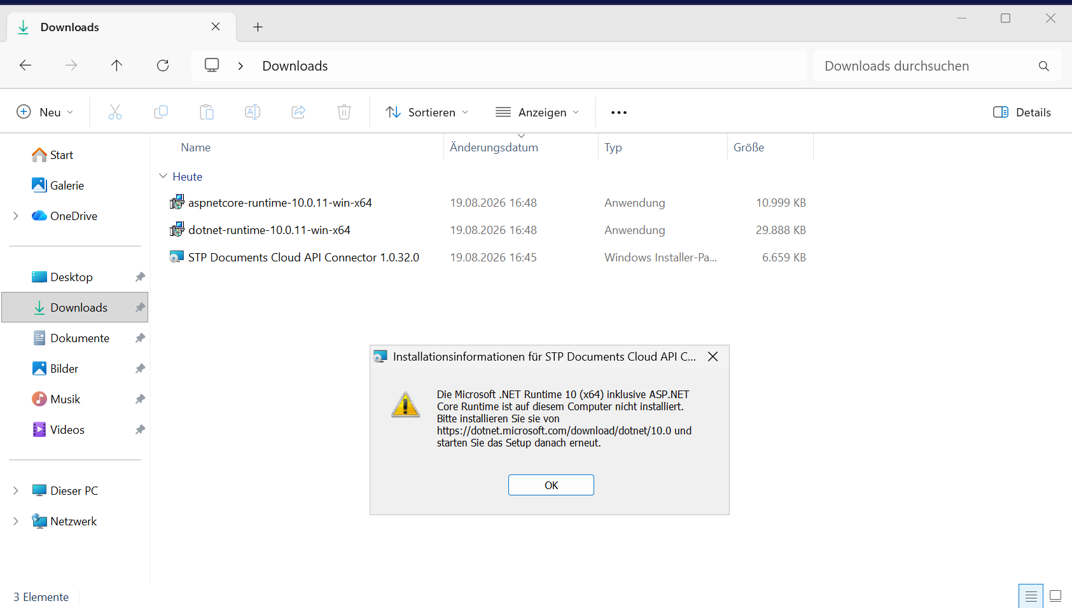This screenshot has width=1072, height=608.
Task: Click Downloads in the address breadcrumb
Action: click(295, 66)
